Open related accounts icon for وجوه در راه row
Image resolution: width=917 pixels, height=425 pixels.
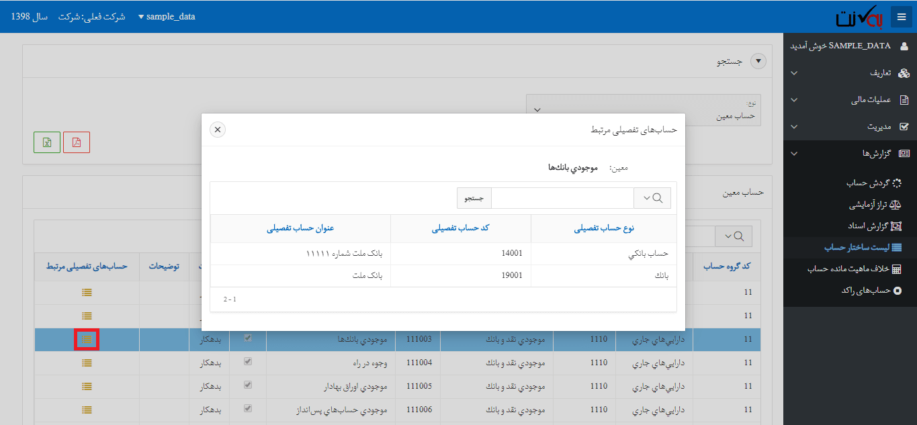87,363
